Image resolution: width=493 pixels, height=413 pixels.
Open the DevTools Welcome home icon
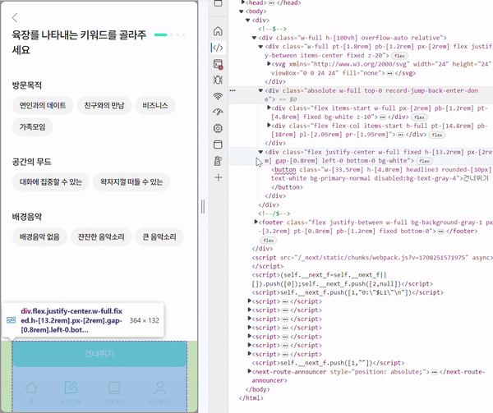(x=218, y=31)
